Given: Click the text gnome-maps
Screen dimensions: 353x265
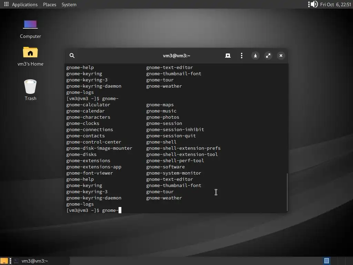Looking at the screenshot, I should pos(160,105).
